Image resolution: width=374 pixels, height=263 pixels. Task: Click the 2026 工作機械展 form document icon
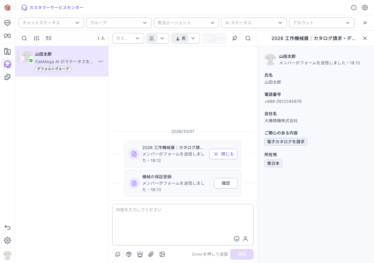[134, 154]
